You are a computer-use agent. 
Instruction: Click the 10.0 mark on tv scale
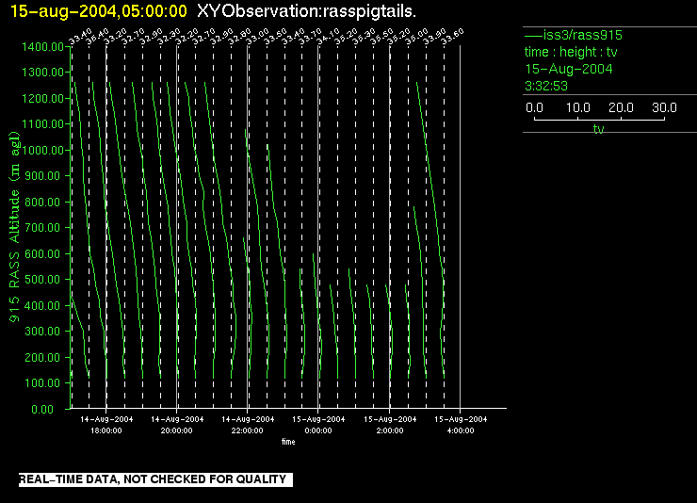click(578, 108)
